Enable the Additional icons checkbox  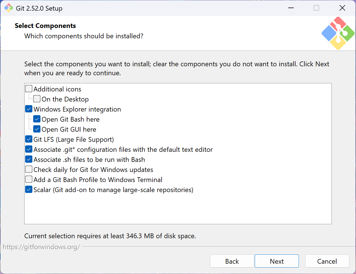(29, 89)
